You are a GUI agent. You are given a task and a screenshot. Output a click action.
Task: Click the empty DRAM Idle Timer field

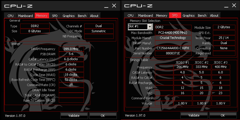coord(71,90)
